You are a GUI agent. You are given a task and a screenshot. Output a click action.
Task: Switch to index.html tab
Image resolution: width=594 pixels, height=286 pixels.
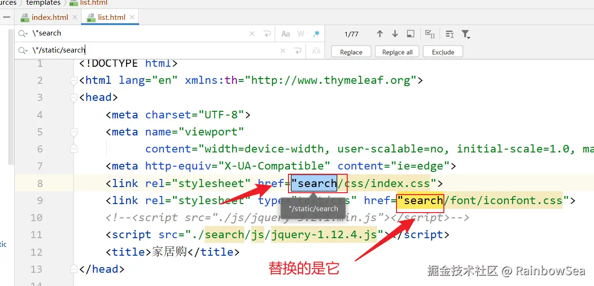coord(50,17)
